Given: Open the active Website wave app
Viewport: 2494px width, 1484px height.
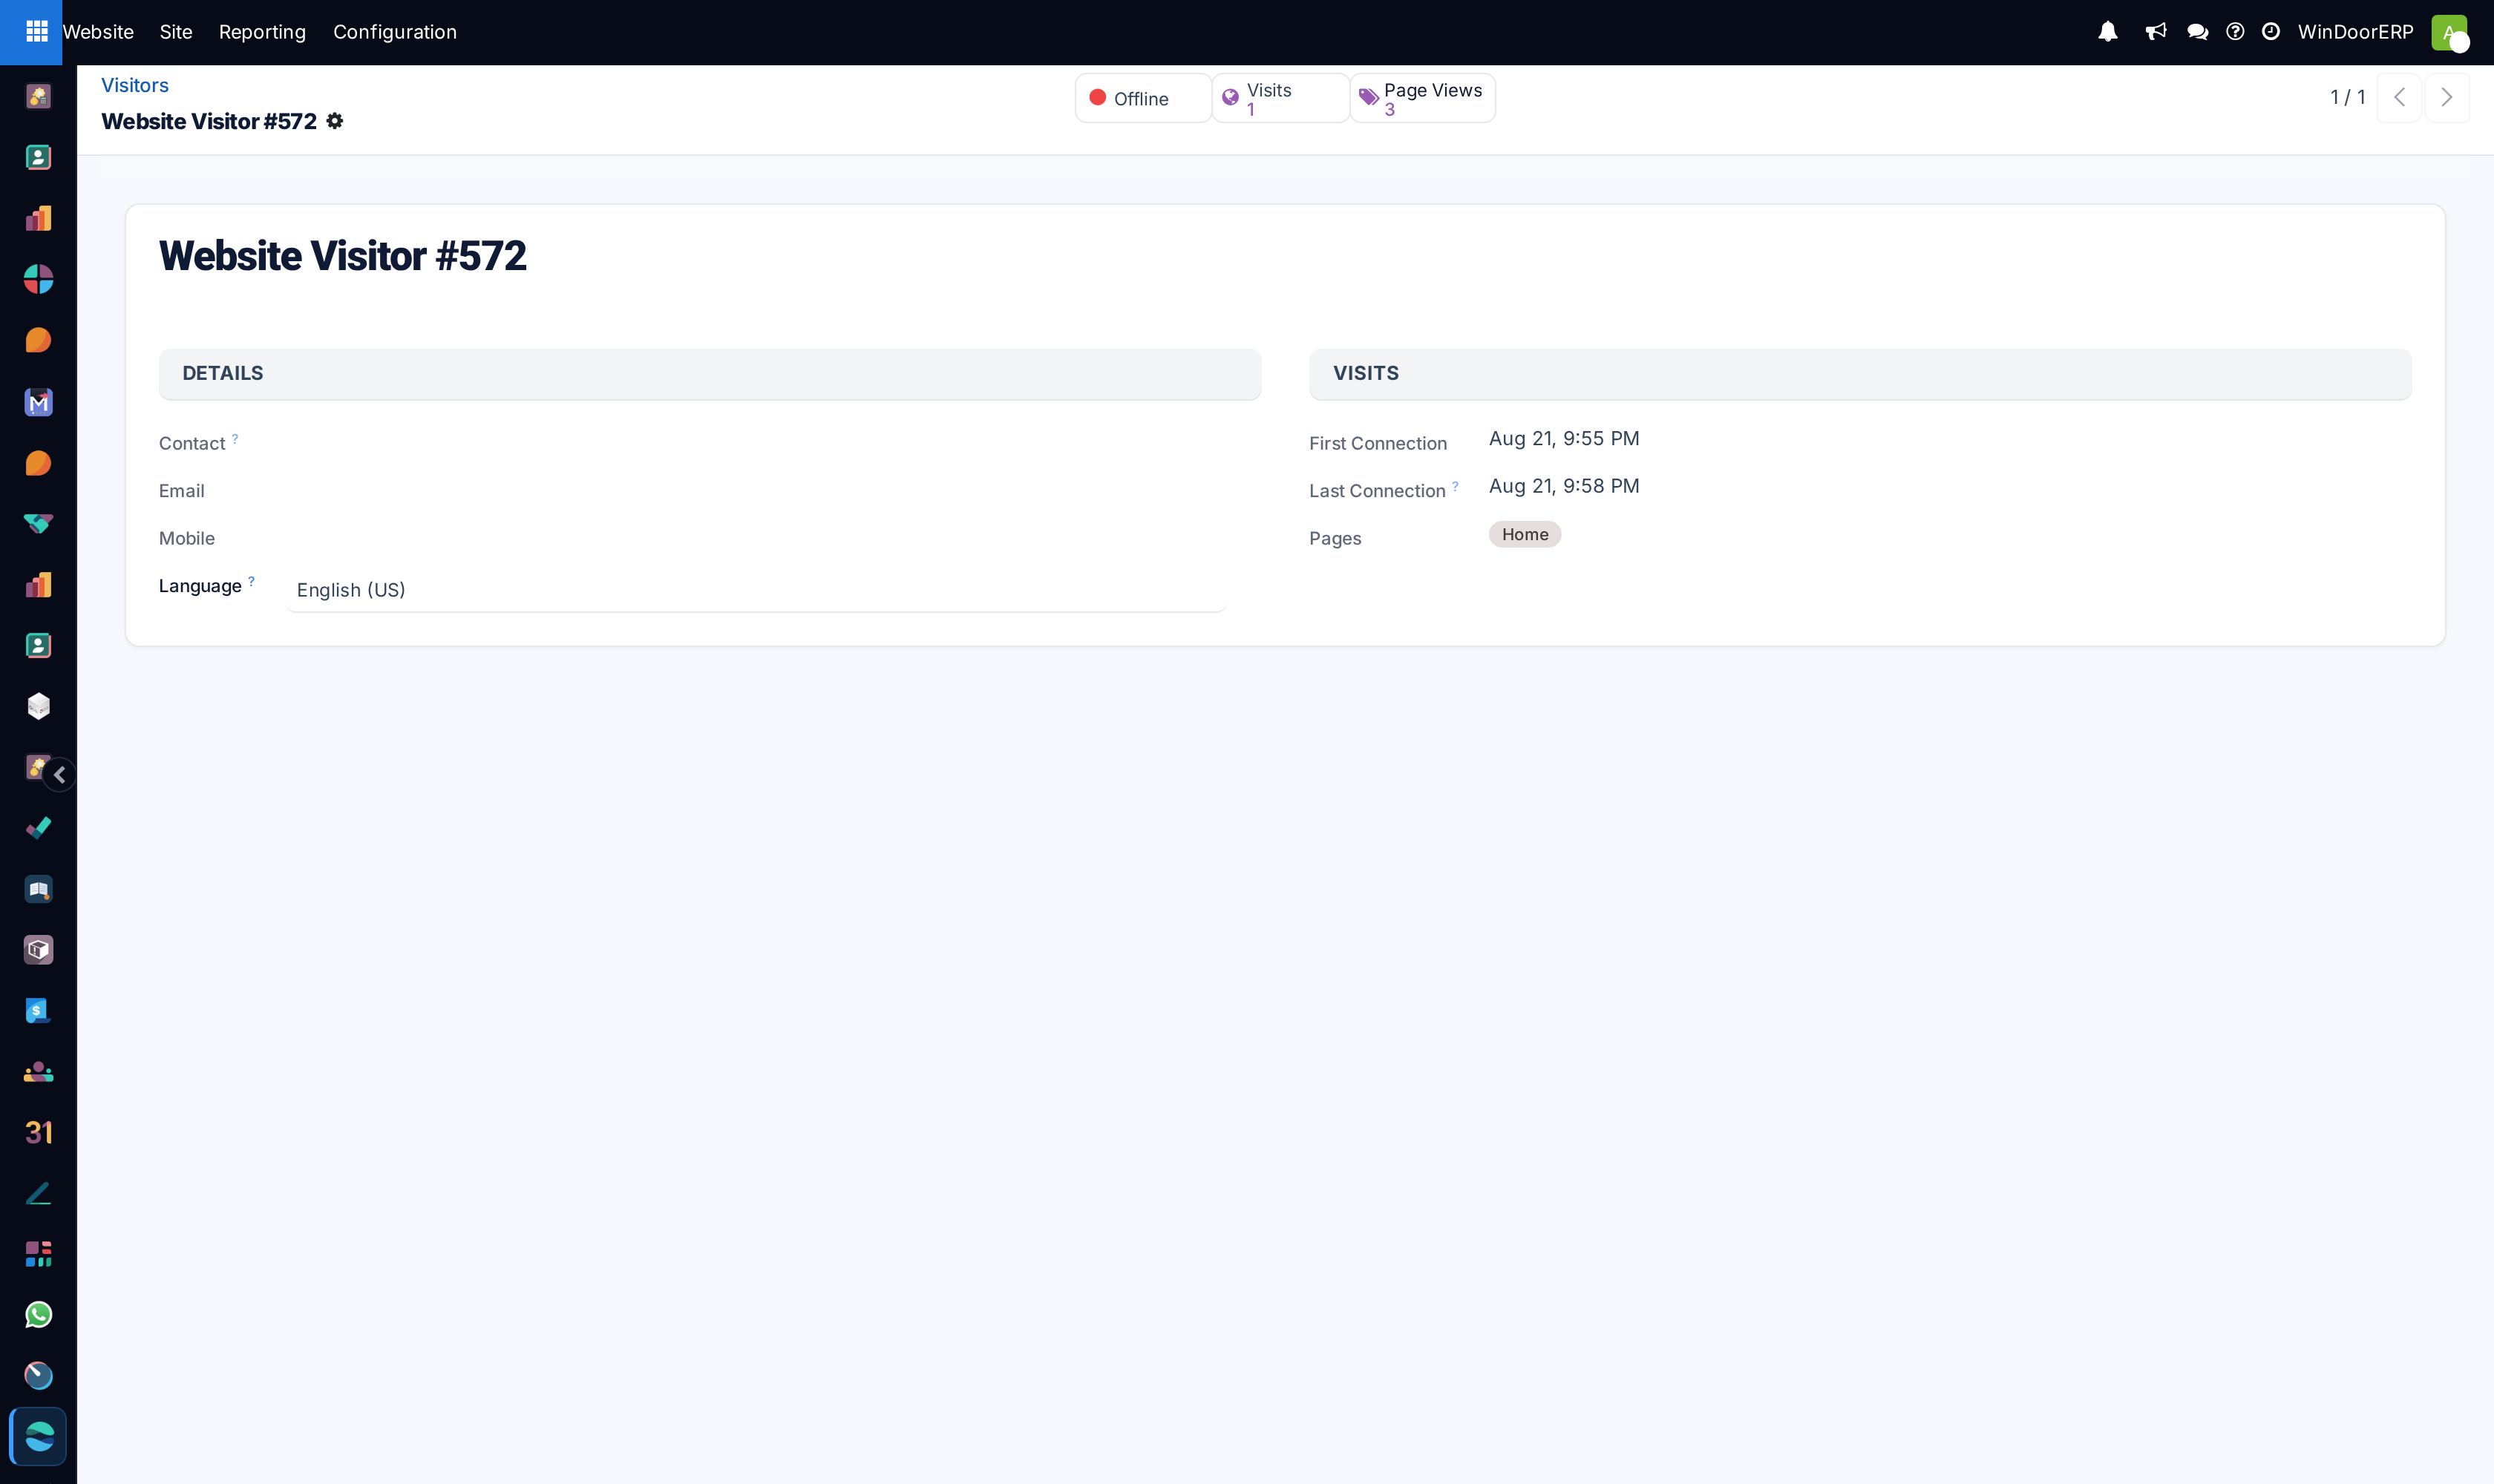Looking at the screenshot, I should 38,1436.
